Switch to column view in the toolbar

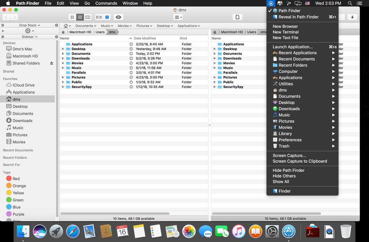pyautogui.click(x=88, y=17)
